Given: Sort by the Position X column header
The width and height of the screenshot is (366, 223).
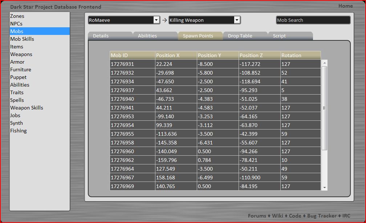Looking at the screenshot, I should point(175,55).
